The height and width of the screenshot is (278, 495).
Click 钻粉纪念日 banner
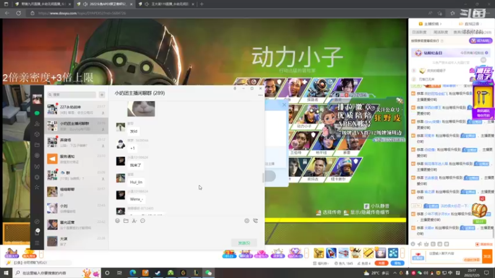(x=450, y=53)
